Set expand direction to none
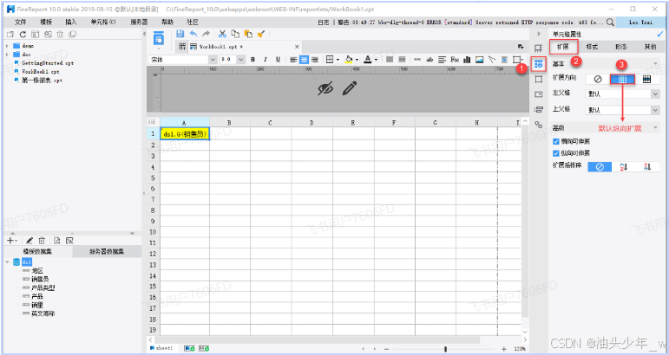Viewport: 669px width, 355px height. pos(598,79)
